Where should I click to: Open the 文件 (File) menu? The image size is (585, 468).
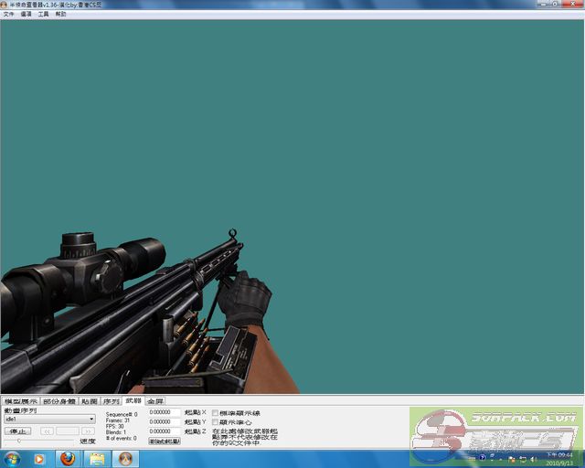9,15
